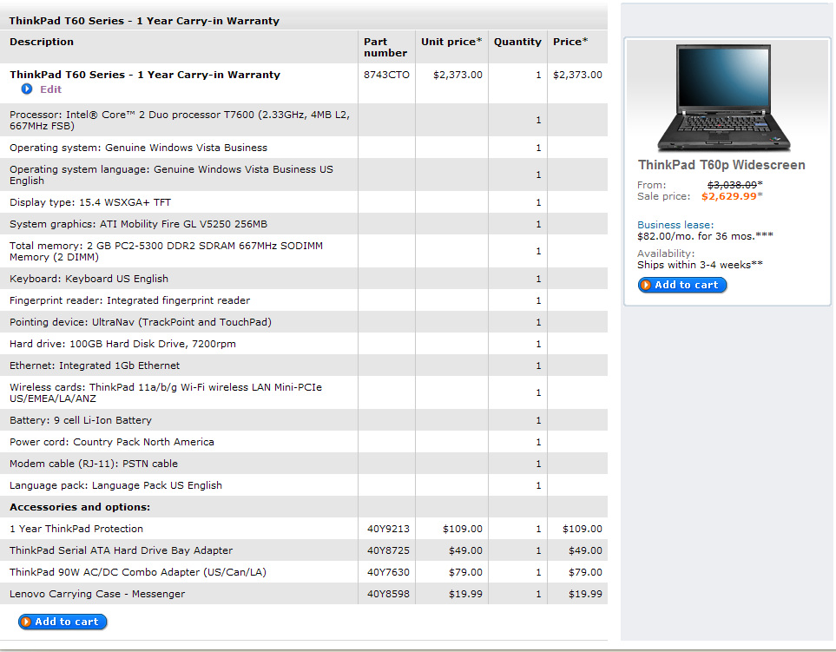The width and height of the screenshot is (836, 652).
Task: Select Battery: 9 cell Li-Ion Battery row
Action: [x=304, y=420]
